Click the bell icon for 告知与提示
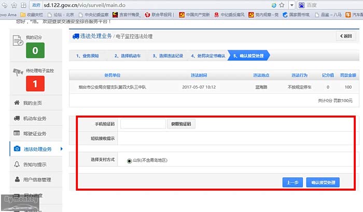 17,164
